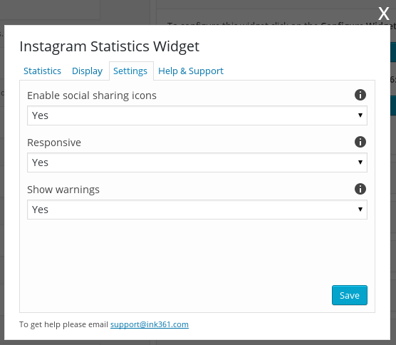Click arrow on Responsive select box
The width and height of the screenshot is (396, 345).
360,163
